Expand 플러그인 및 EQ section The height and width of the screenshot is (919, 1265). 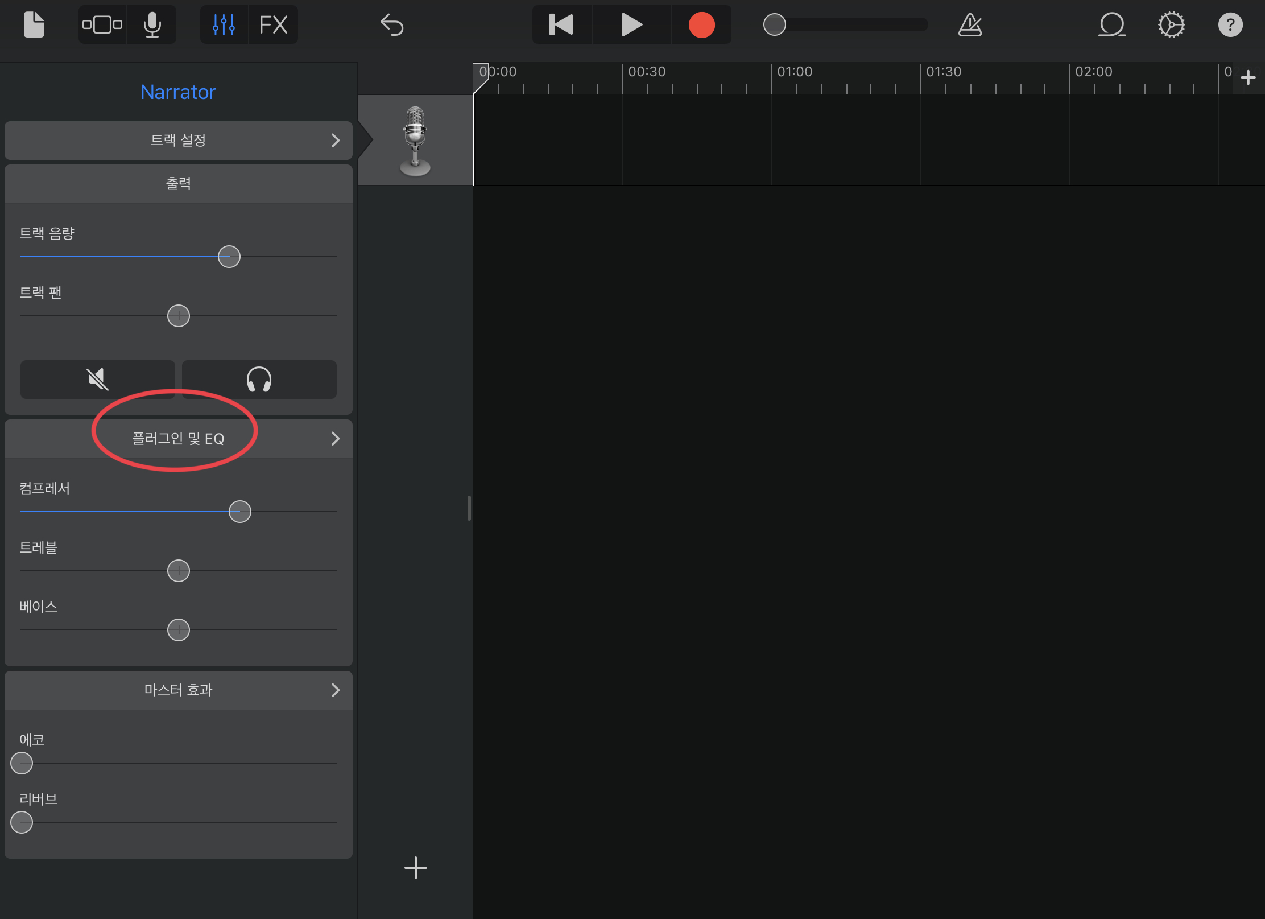pyautogui.click(x=178, y=439)
